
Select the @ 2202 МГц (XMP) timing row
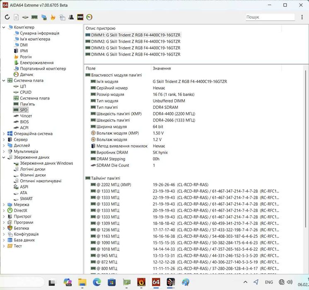(x=182, y=185)
